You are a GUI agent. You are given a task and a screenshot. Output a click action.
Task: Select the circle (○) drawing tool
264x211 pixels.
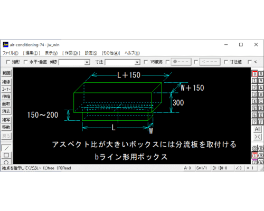pos(6,162)
